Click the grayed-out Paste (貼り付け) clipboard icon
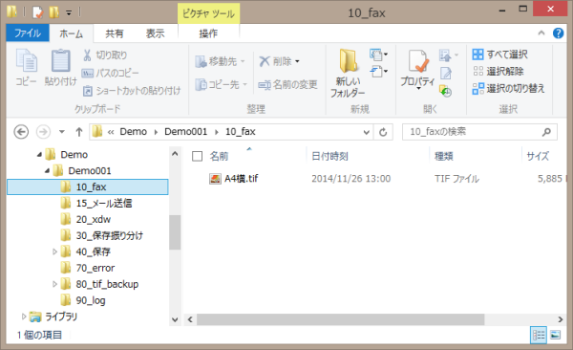Image resolution: width=573 pixels, height=350 pixels. click(61, 68)
